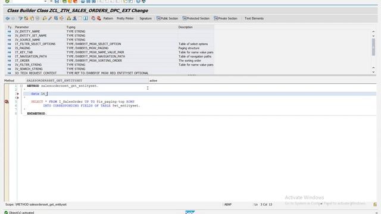
Task: Open the Private Section
Action: coord(226,18)
